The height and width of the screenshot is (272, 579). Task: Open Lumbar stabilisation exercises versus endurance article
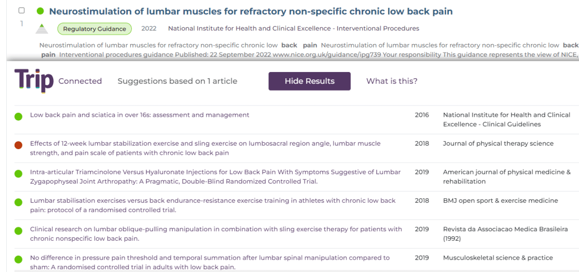point(213,205)
